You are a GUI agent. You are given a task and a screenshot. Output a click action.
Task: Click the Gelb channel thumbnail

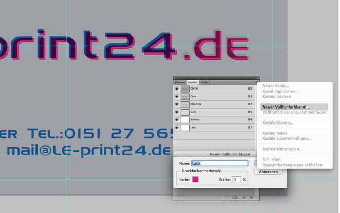click(x=185, y=112)
